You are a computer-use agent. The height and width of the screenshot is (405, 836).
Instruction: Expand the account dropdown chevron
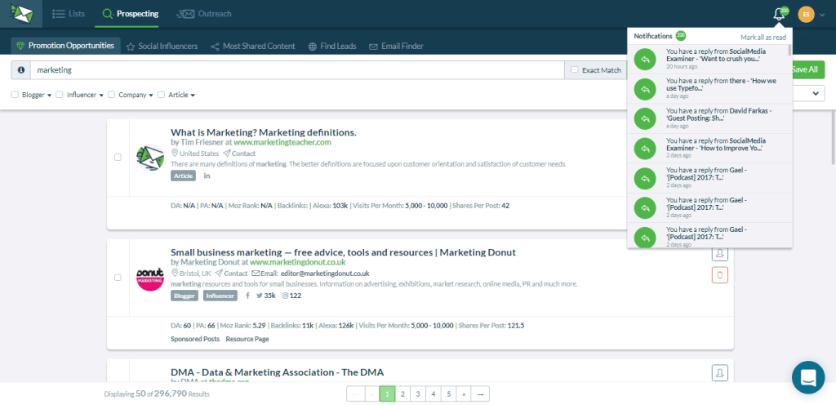[x=821, y=15]
